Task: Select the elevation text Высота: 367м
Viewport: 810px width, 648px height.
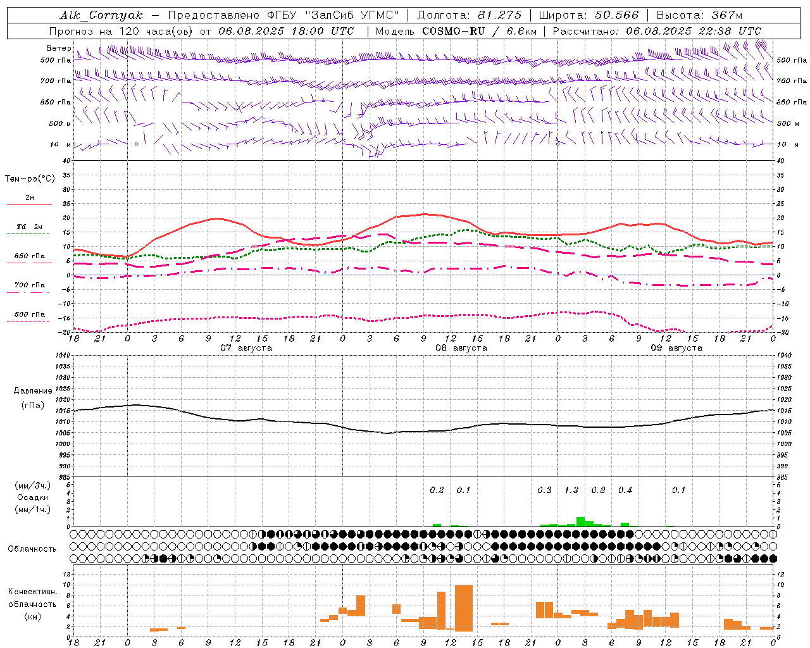Action: pyautogui.click(x=699, y=15)
